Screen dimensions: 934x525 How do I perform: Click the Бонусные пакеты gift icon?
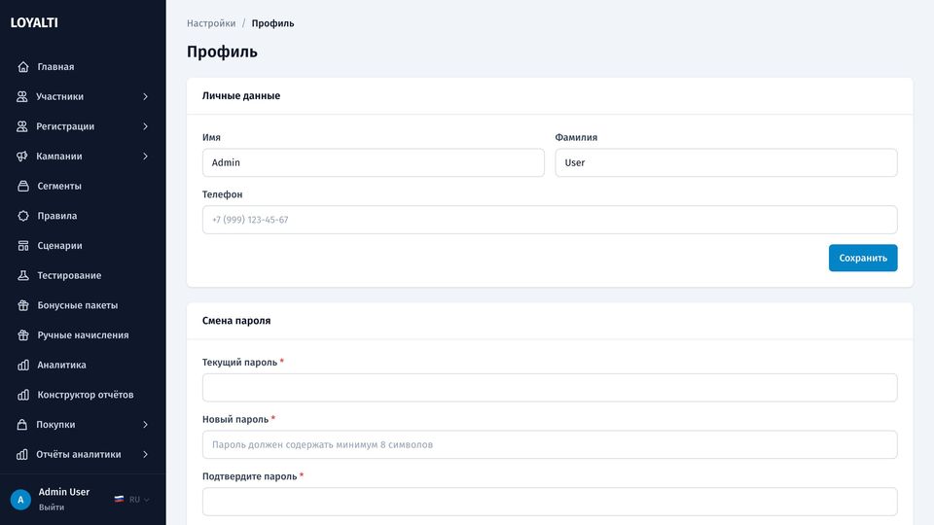point(23,304)
